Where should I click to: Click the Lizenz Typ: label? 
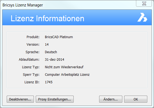pyautogui.click(x=31, y=67)
